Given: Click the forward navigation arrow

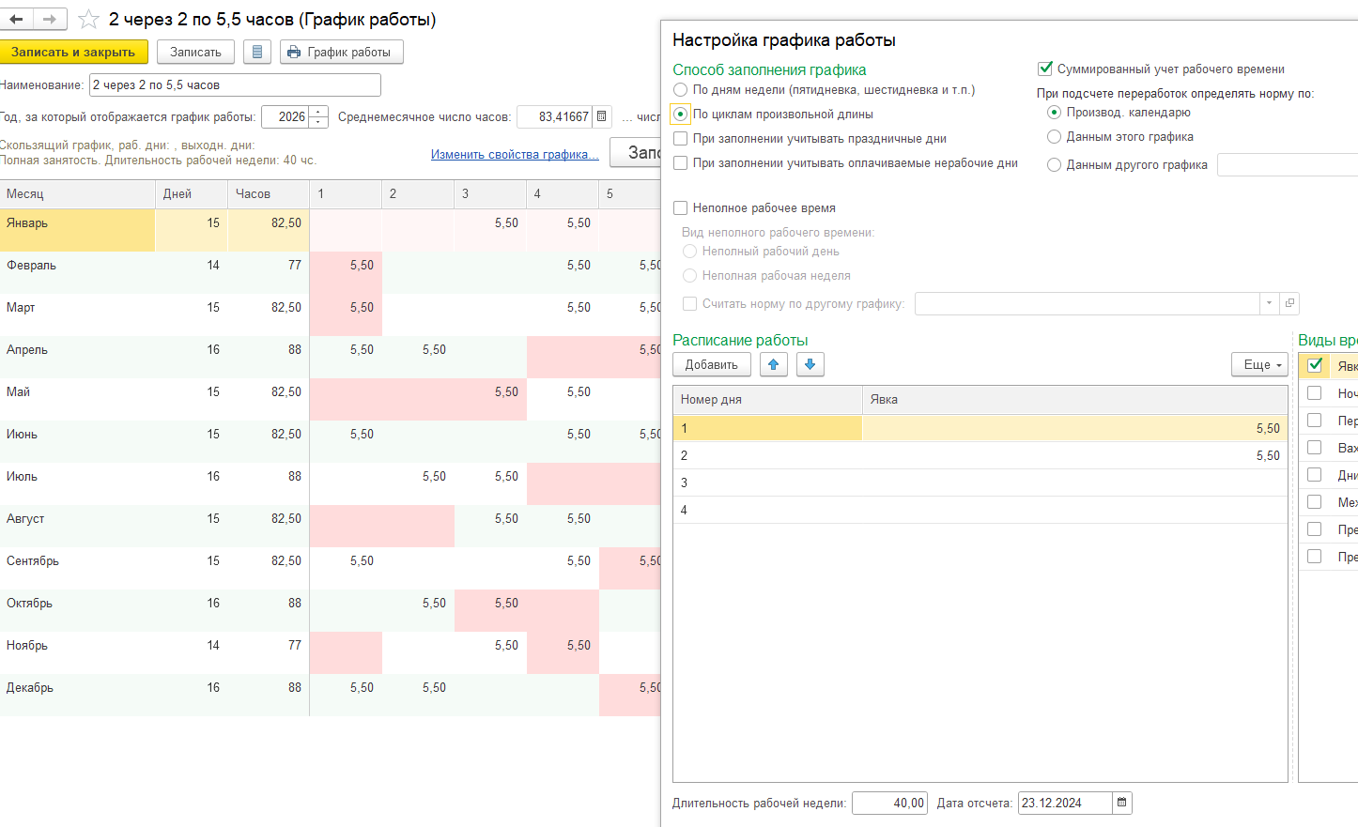Looking at the screenshot, I should (x=50, y=19).
